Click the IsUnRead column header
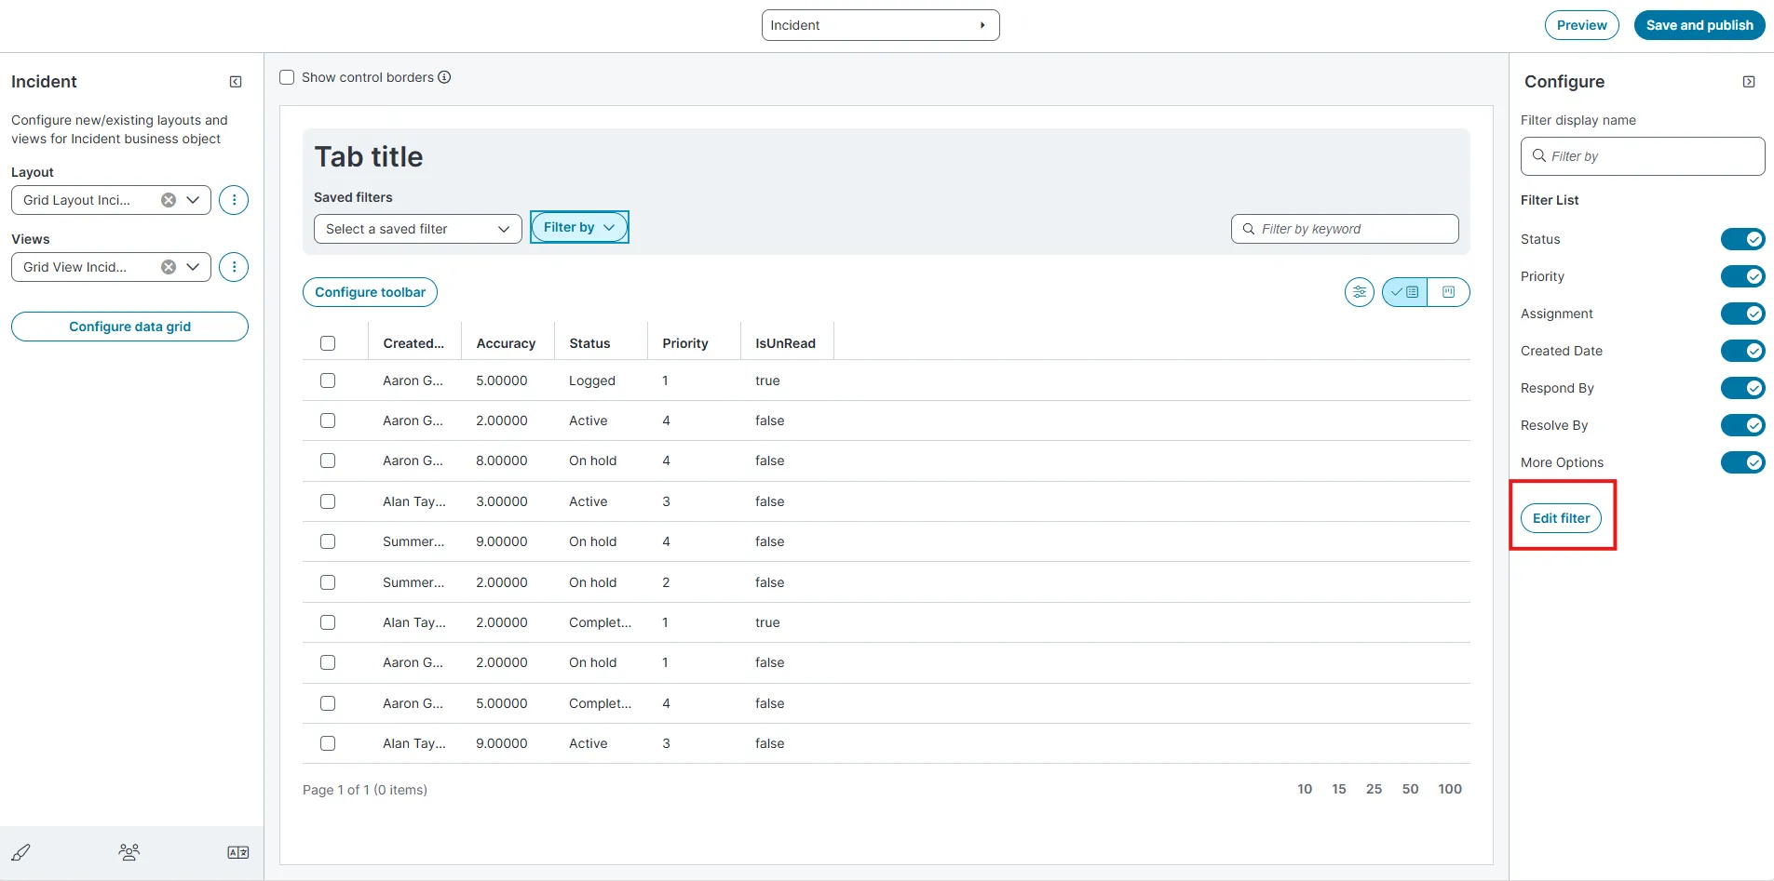The image size is (1774, 881). pyautogui.click(x=785, y=343)
